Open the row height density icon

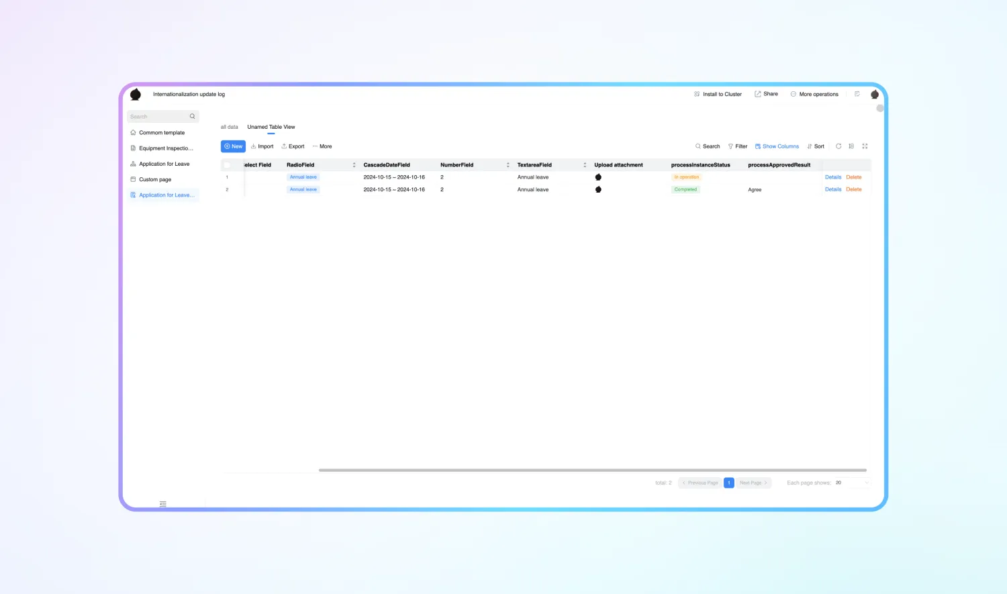(851, 146)
